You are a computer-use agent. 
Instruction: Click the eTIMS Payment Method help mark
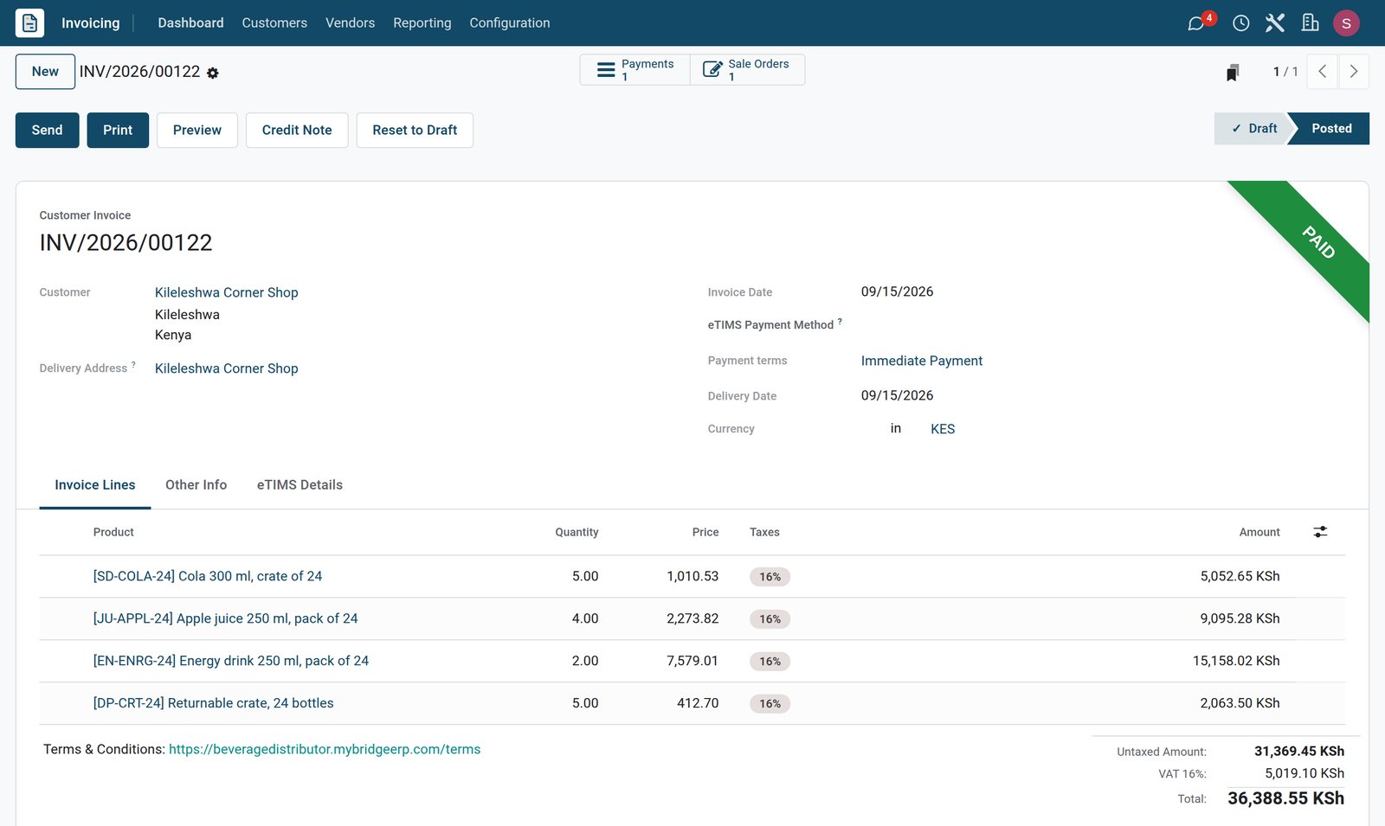(x=840, y=321)
